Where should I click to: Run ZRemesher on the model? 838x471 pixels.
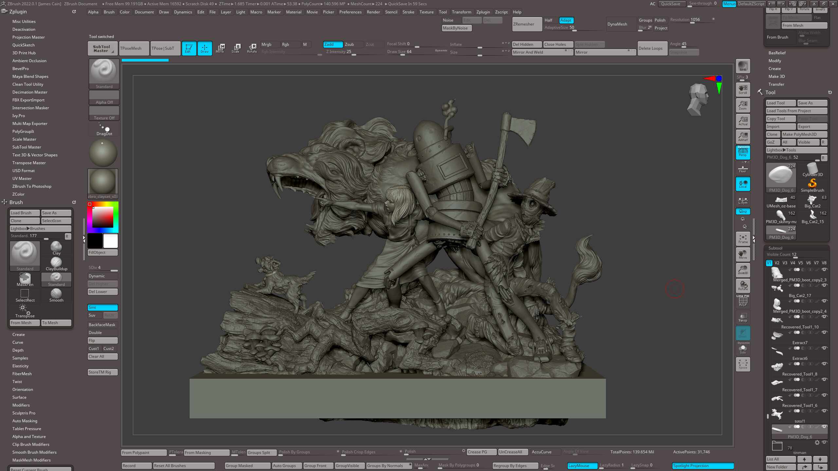tap(527, 24)
